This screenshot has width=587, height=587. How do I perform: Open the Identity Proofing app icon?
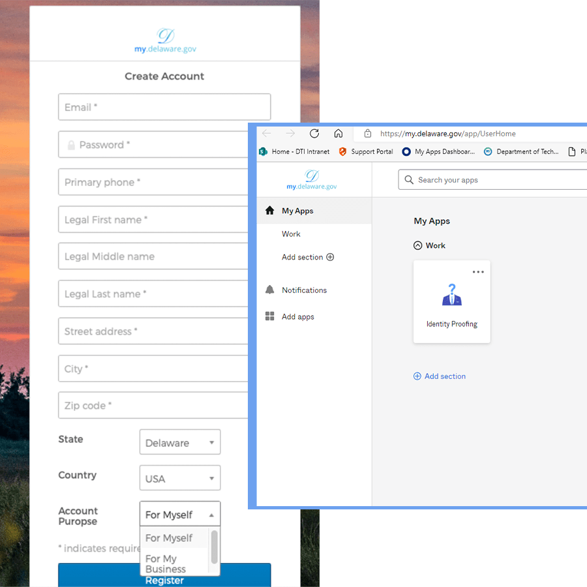[451, 295]
